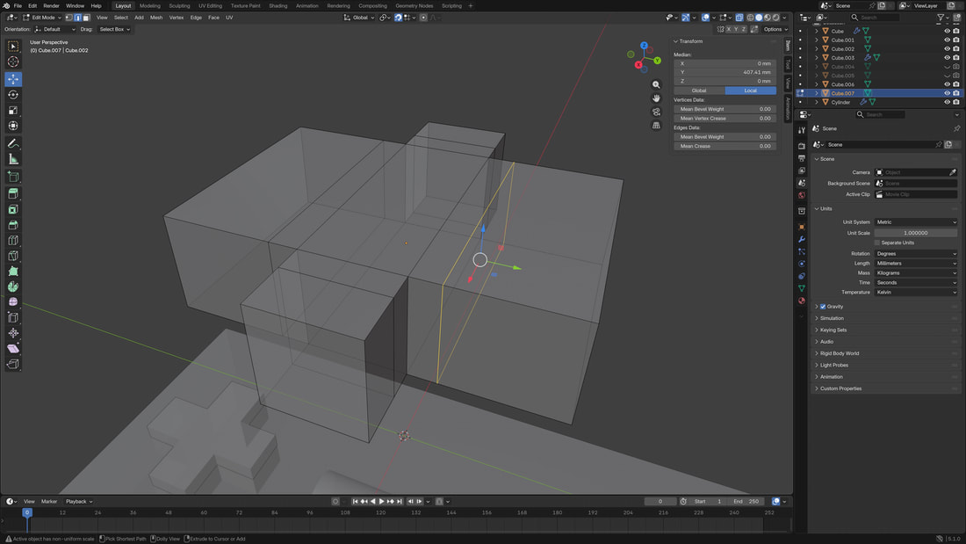Expand the Rigid Body World panel

point(840,353)
